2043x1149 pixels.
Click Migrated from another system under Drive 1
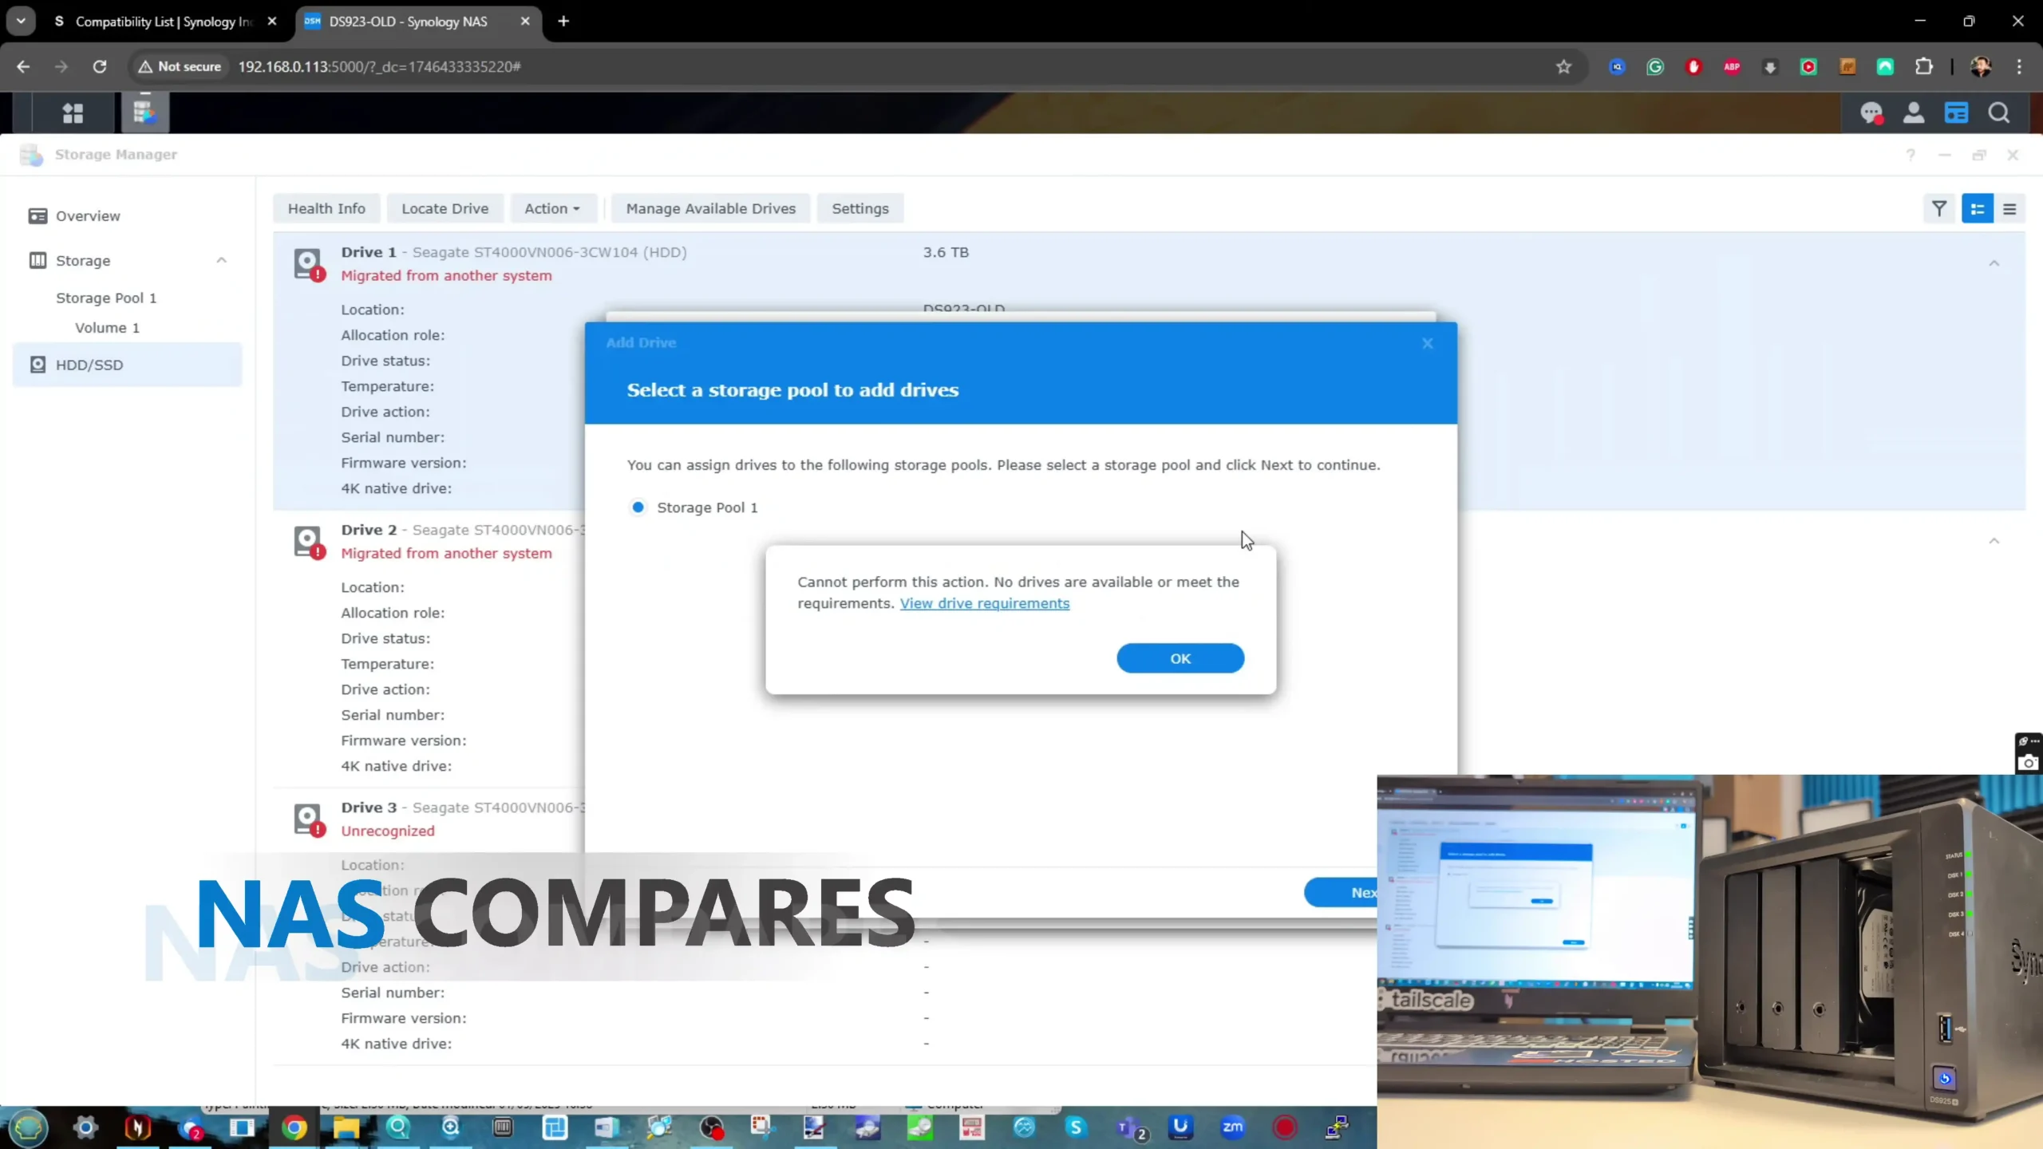coord(446,276)
